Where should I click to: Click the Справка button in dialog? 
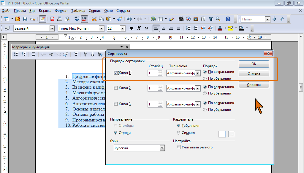pyautogui.click(x=254, y=85)
